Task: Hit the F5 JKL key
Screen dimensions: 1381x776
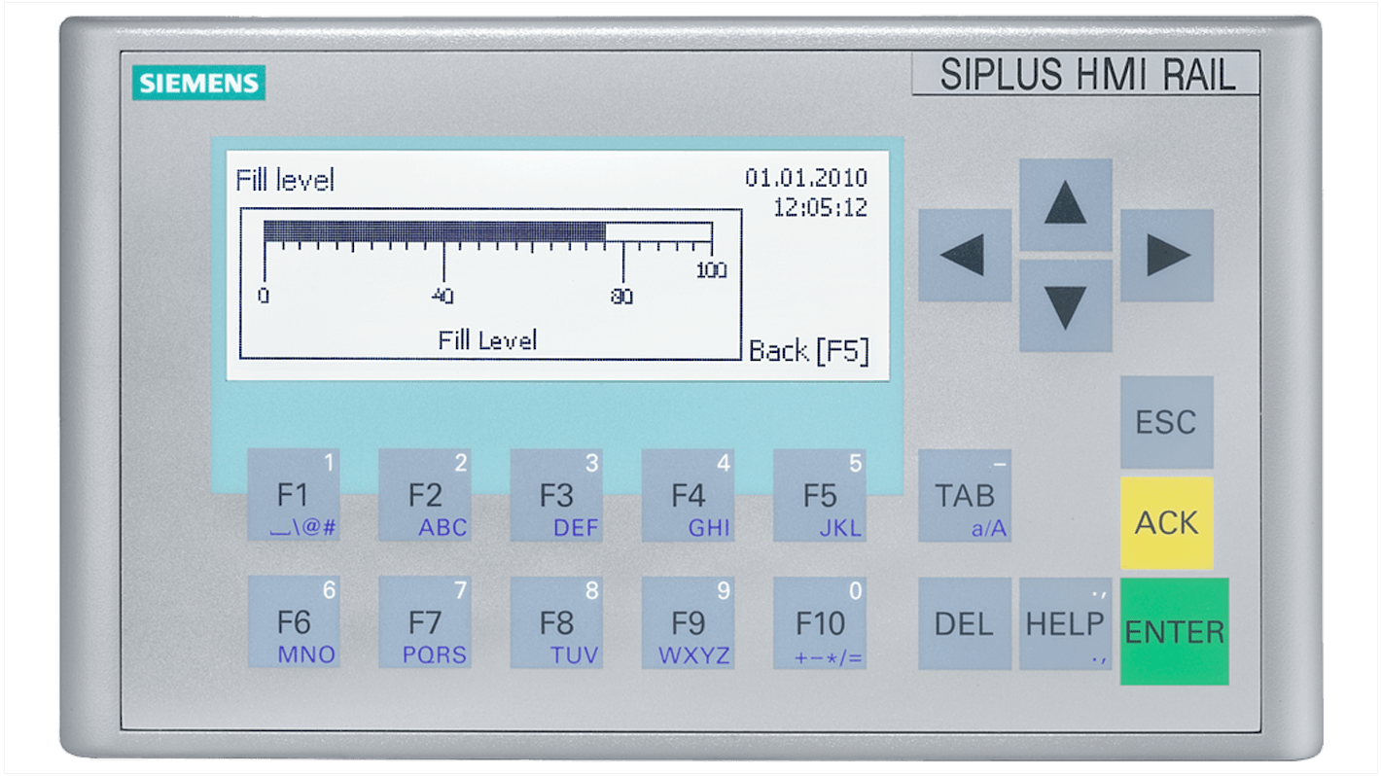Action: 819,496
